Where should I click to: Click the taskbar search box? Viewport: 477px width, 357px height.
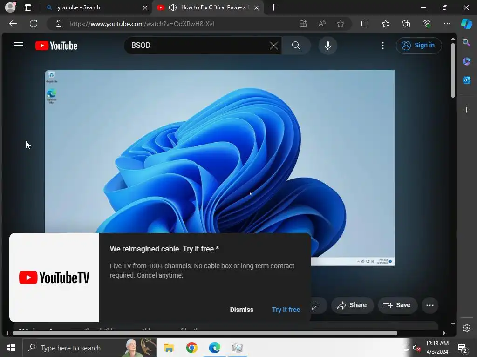(x=89, y=348)
